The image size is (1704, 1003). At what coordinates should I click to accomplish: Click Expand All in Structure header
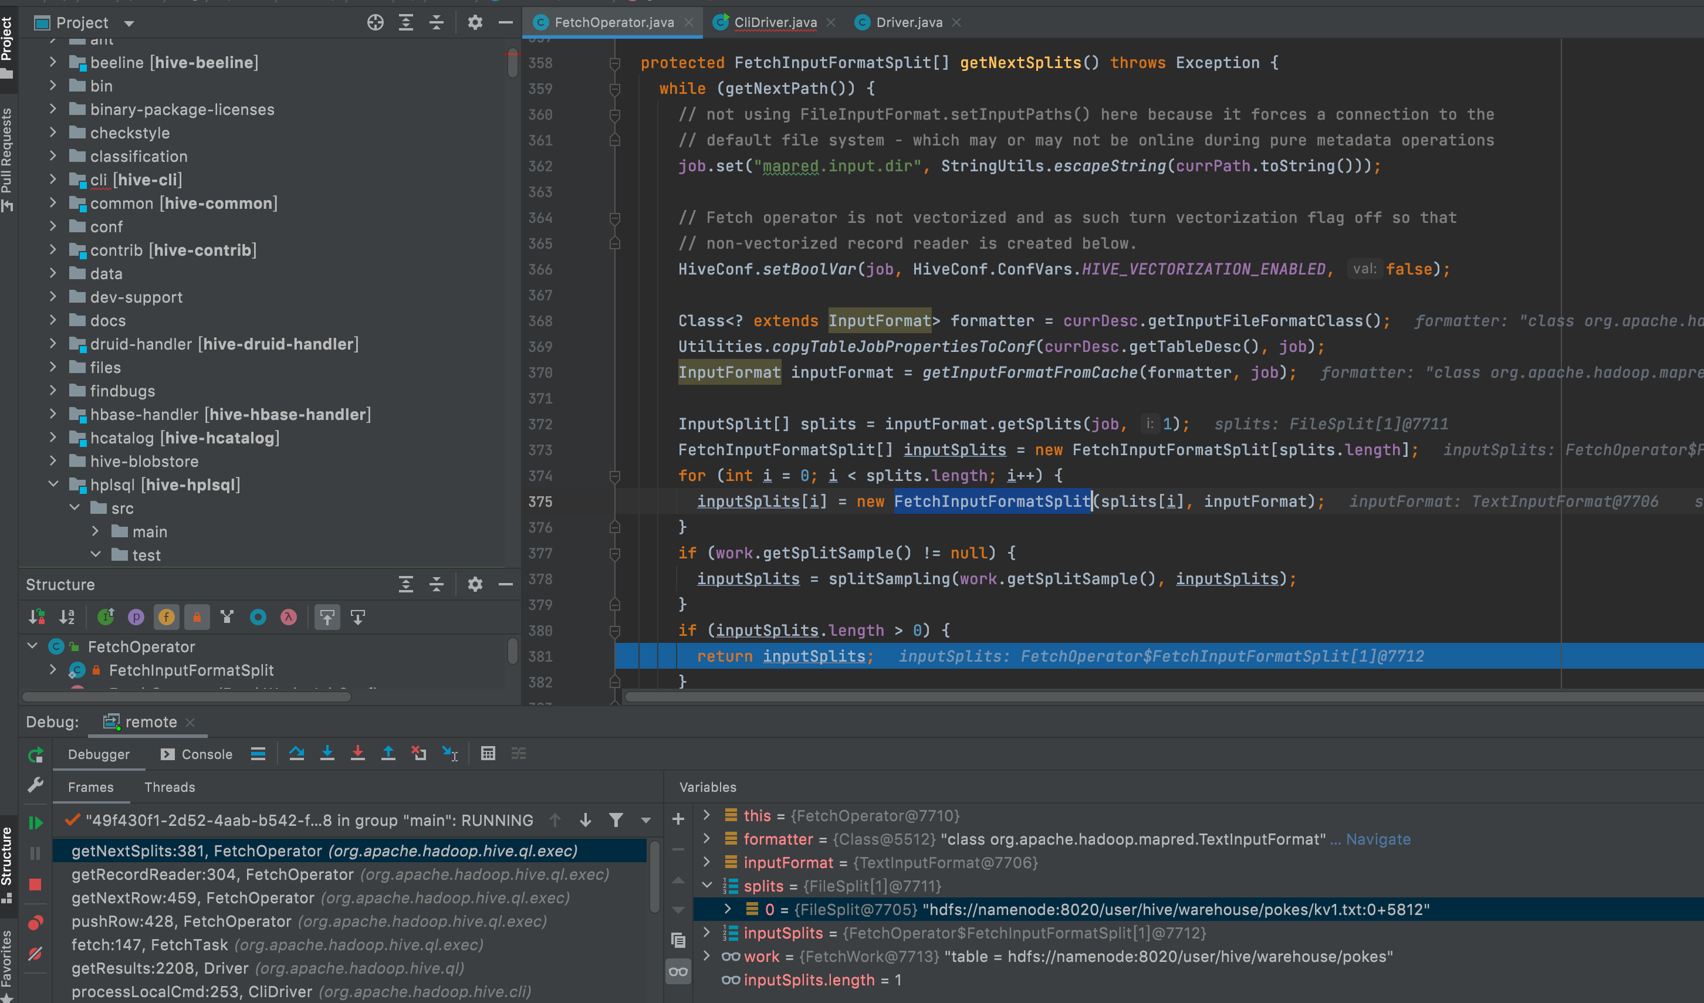coord(405,584)
